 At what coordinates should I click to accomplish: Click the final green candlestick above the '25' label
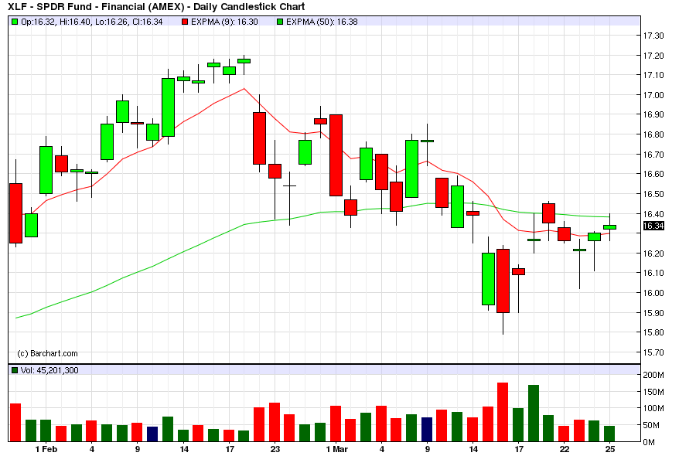tap(610, 227)
